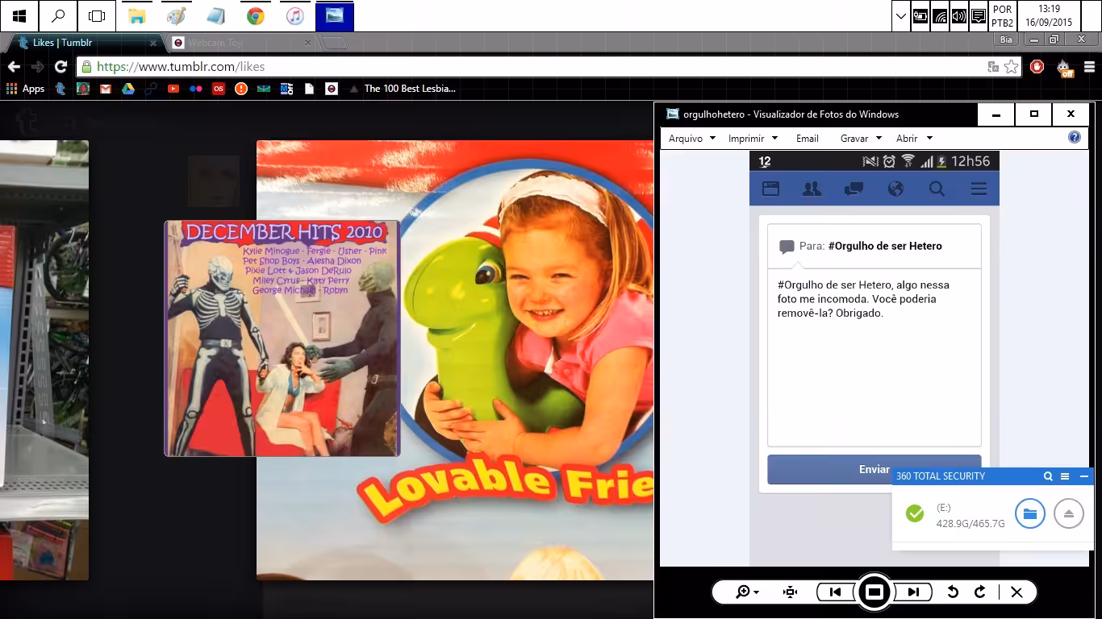Open the E: drive folder in 360 Total Security
Image resolution: width=1102 pixels, height=619 pixels.
tap(1030, 513)
